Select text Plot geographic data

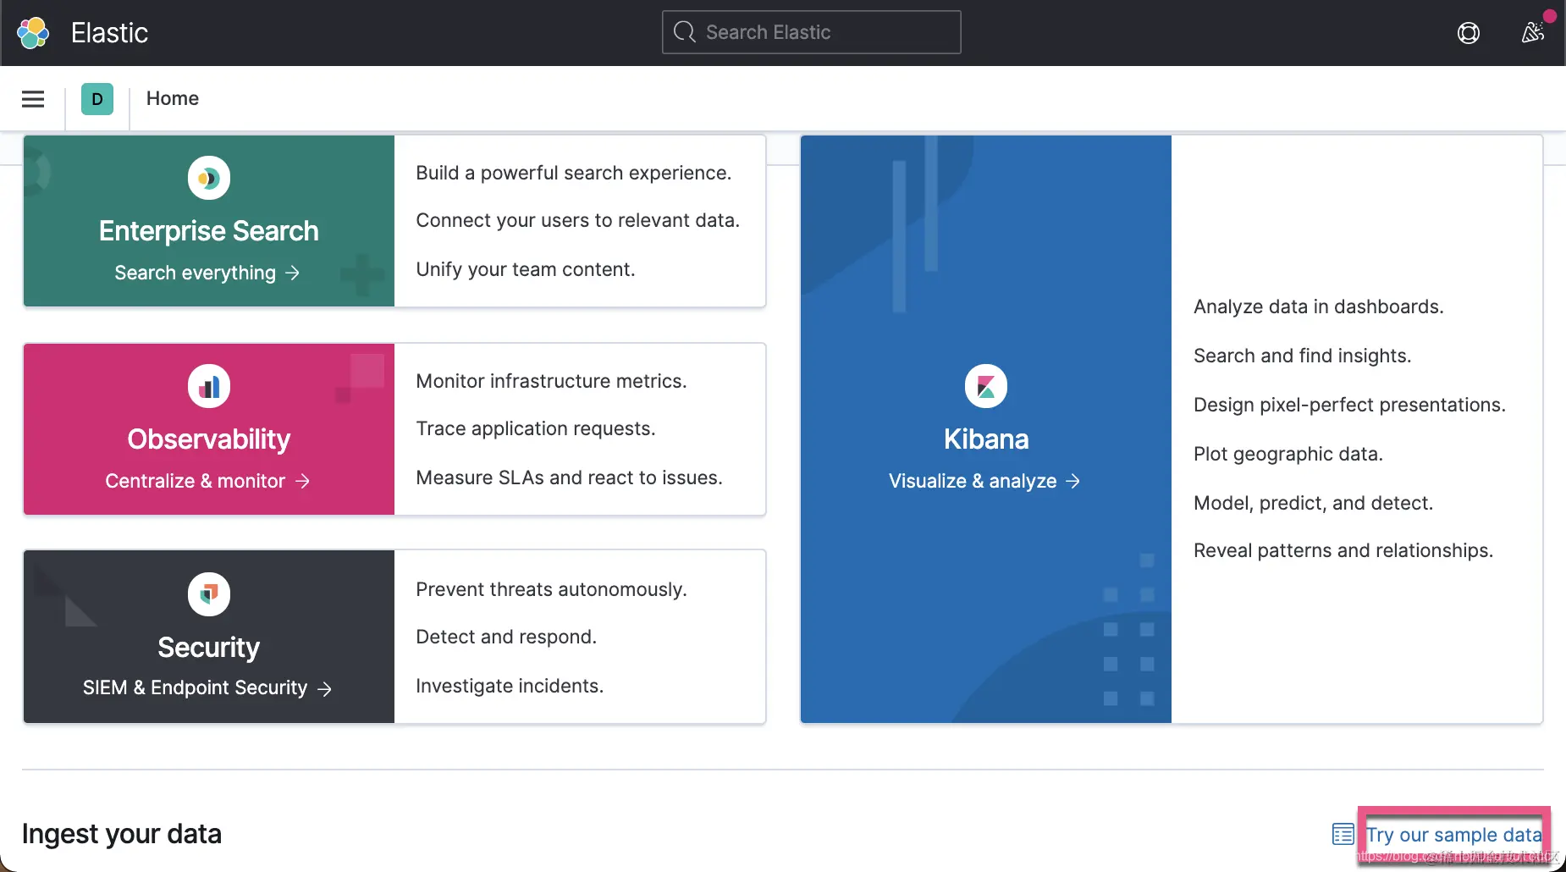pos(1288,454)
